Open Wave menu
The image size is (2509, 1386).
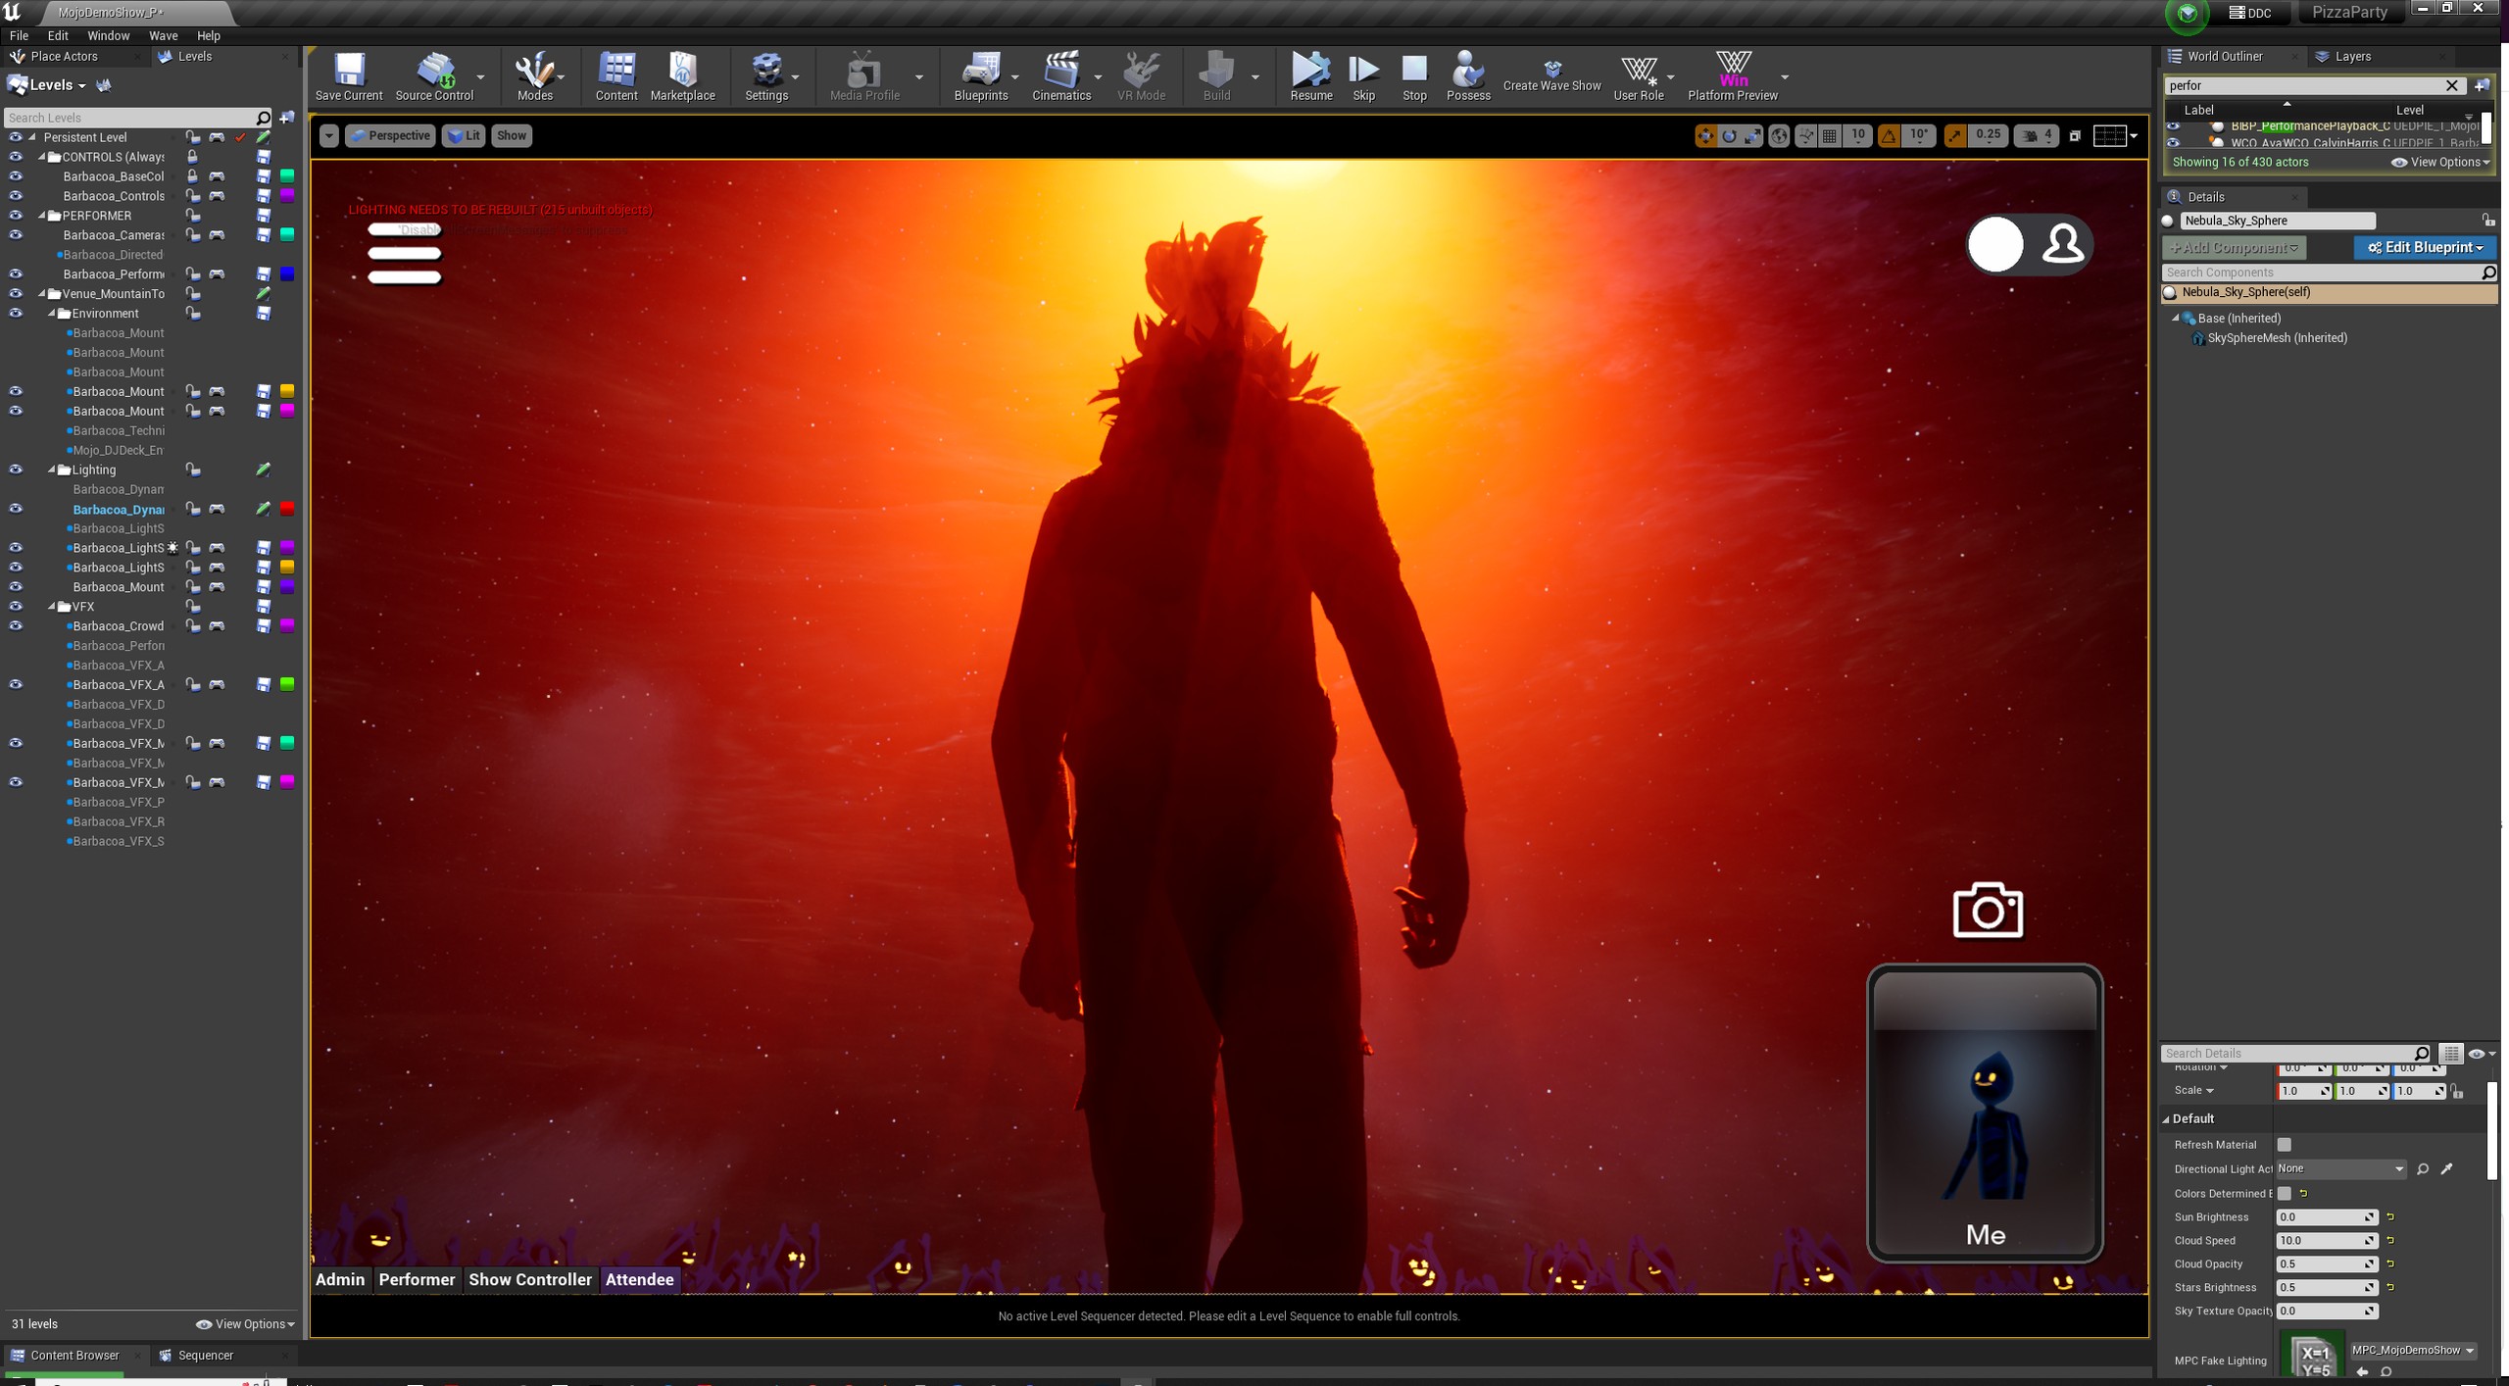pyautogui.click(x=163, y=35)
